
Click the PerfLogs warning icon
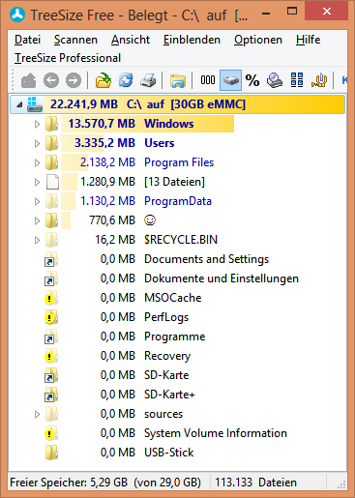point(51,317)
